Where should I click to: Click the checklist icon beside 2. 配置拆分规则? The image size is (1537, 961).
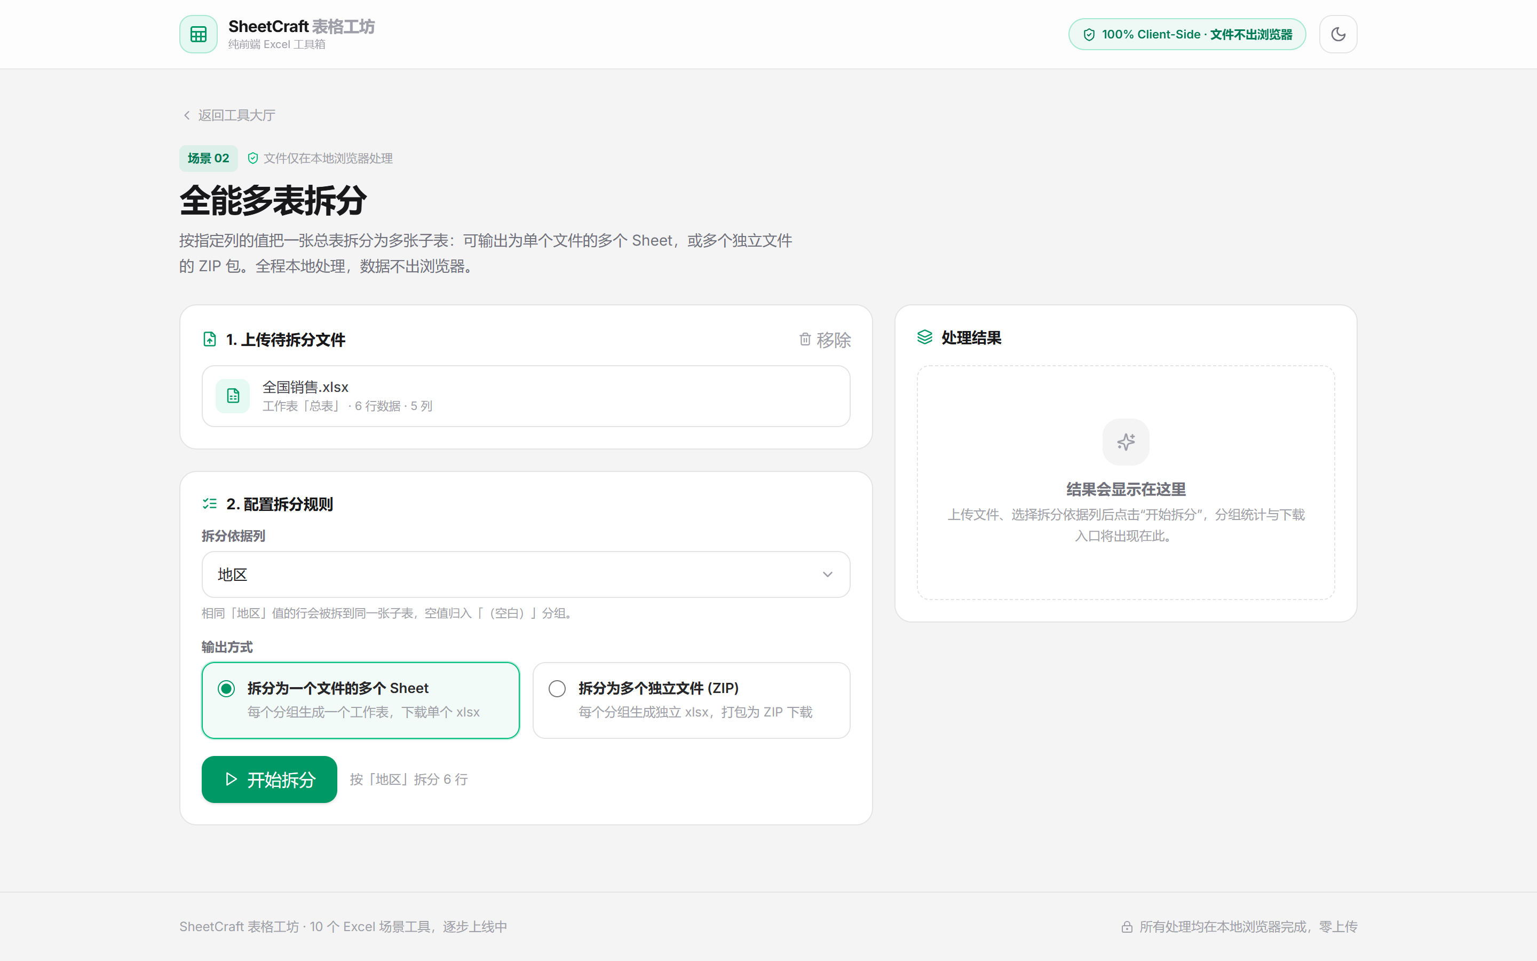[x=210, y=503]
